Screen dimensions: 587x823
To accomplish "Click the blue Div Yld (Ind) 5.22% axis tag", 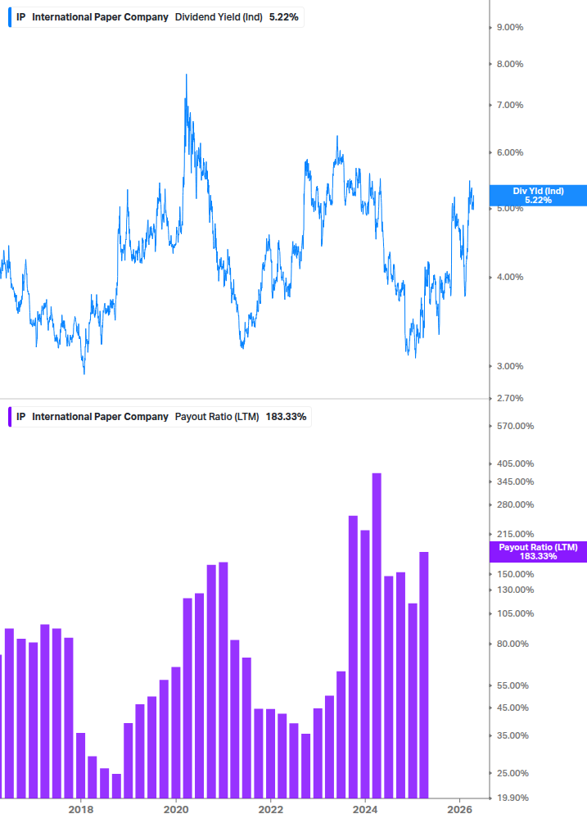I will [x=538, y=195].
